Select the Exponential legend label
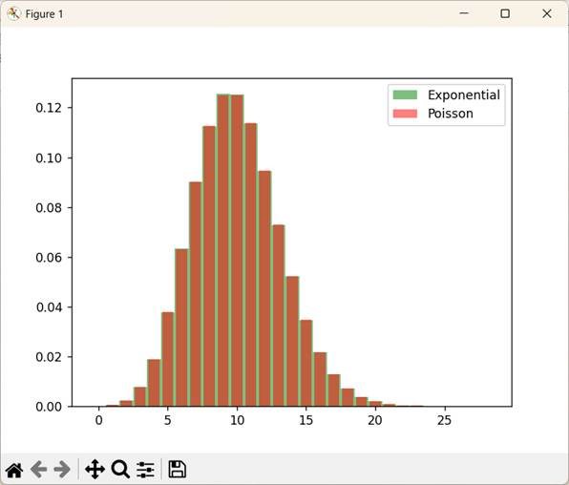The width and height of the screenshot is (569, 485). pyautogui.click(x=464, y=95)
